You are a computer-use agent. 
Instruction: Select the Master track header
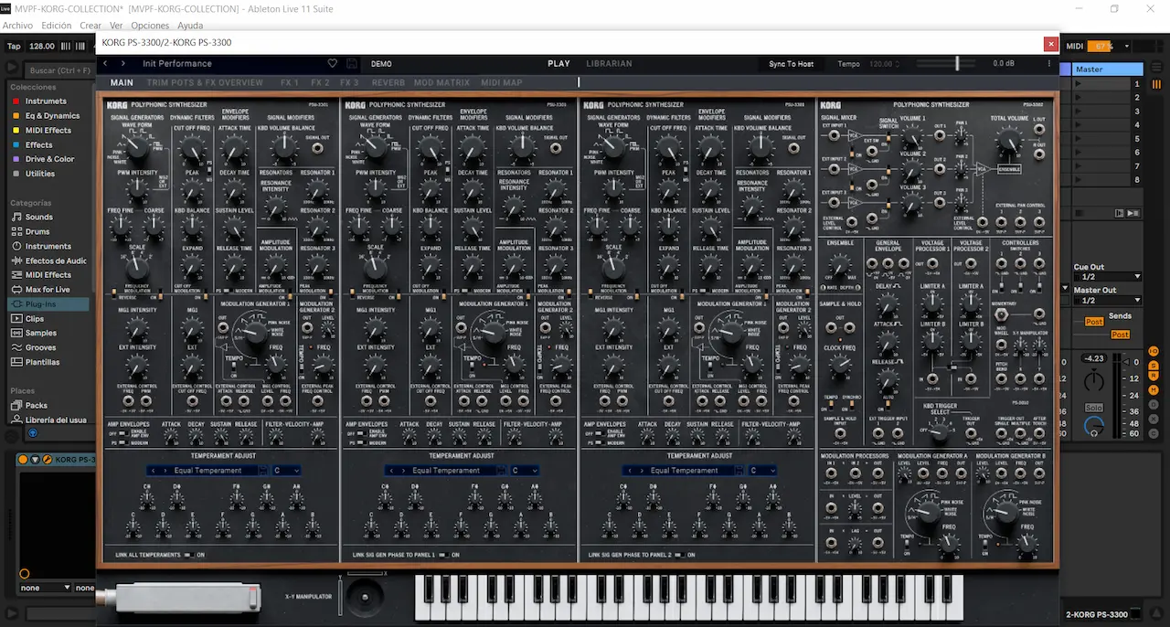tap(1108, 69)
